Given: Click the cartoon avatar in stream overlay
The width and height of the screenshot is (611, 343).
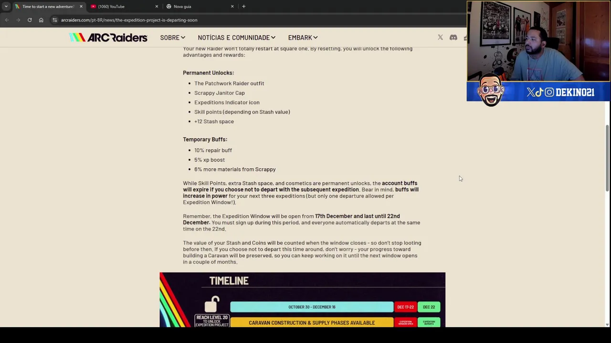Looking at the screenshot, I should tap(491, 91).
